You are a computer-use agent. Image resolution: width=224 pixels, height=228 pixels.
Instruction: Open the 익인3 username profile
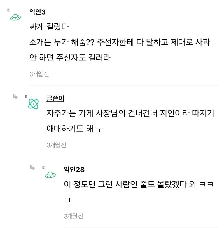[x=37, y=12]
